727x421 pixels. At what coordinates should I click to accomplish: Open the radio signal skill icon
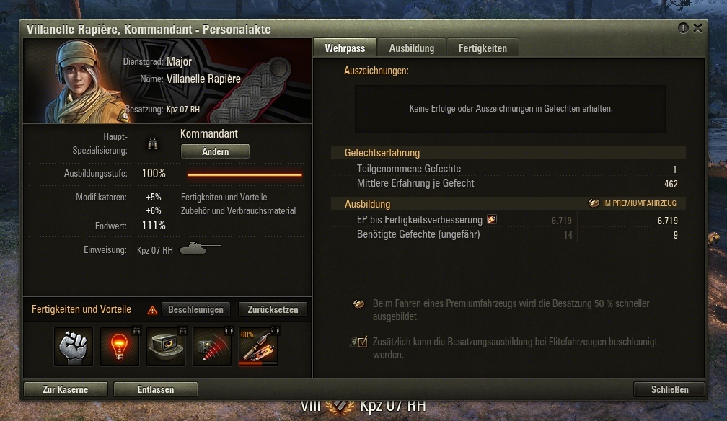(212, 346)
